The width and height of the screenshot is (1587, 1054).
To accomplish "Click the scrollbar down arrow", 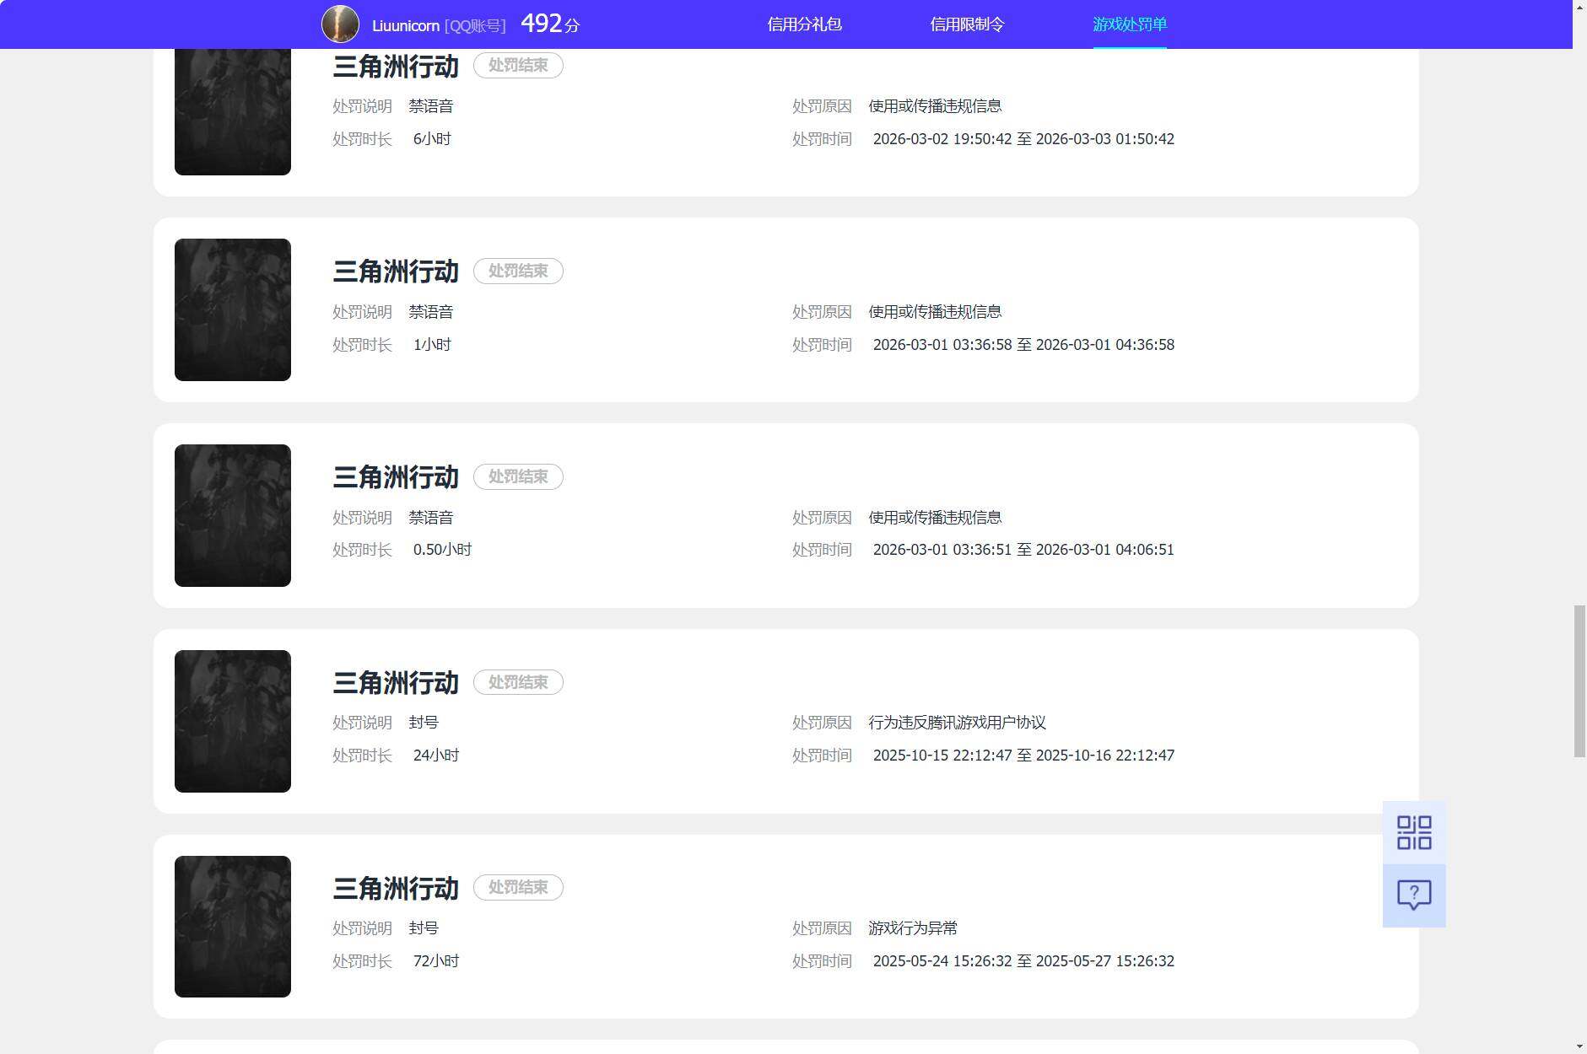I will 1579,1046.
